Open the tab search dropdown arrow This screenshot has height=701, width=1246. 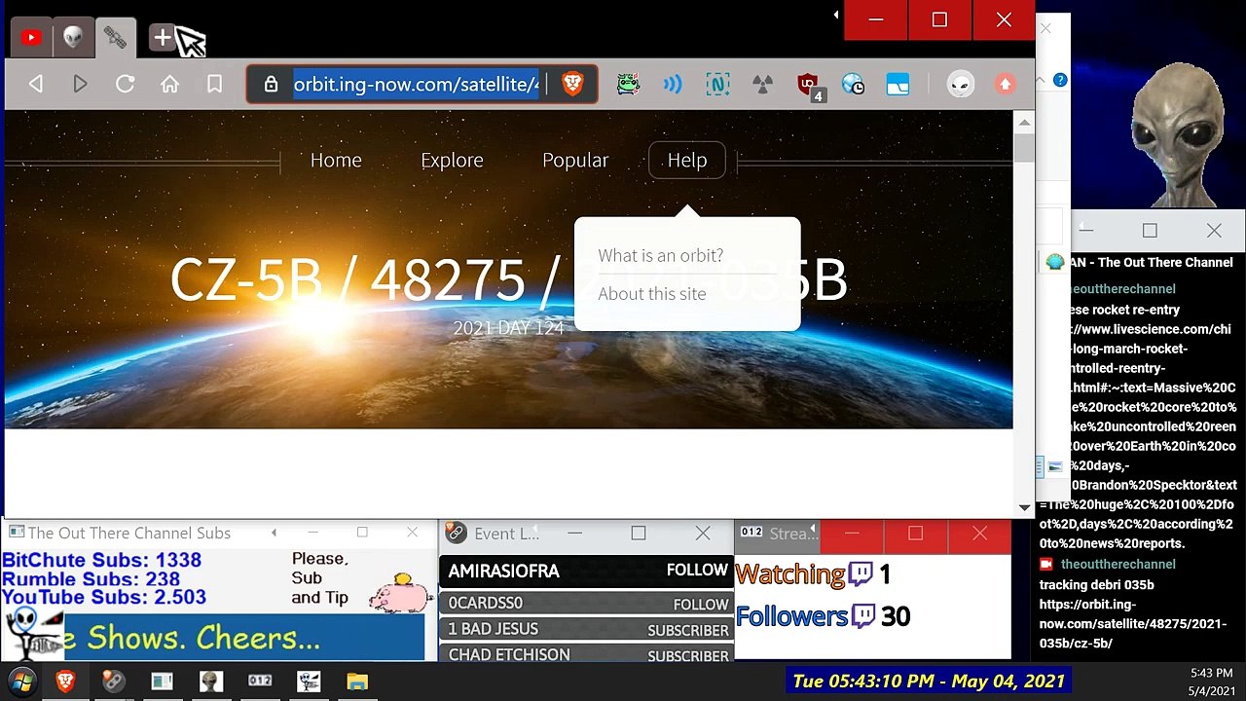[x=836, y=16]
